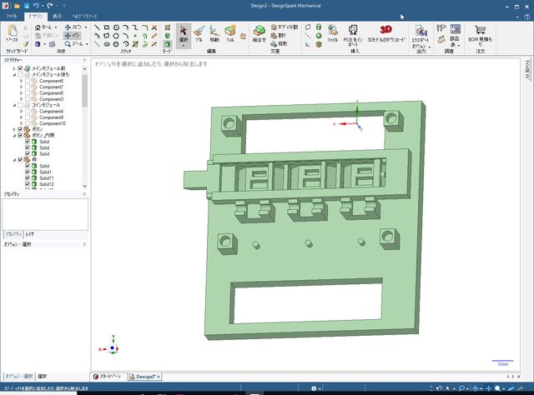The image size is (534, 395).
Task: Expand the メインモジュール前 tree node
Action: [14, 68]
